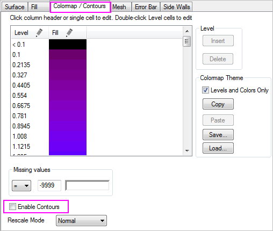Switch to the Side Walls tab
Screen dimensions: 273x231
coord(176,7)
